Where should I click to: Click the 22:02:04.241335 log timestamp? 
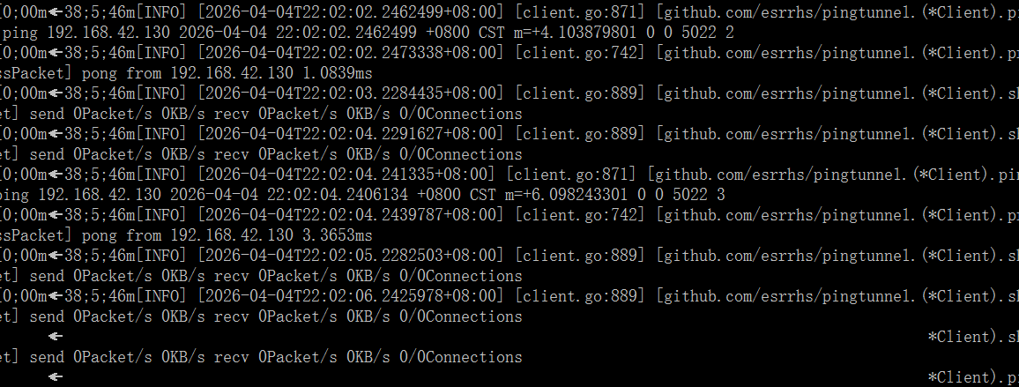click(x=346, y=175)
